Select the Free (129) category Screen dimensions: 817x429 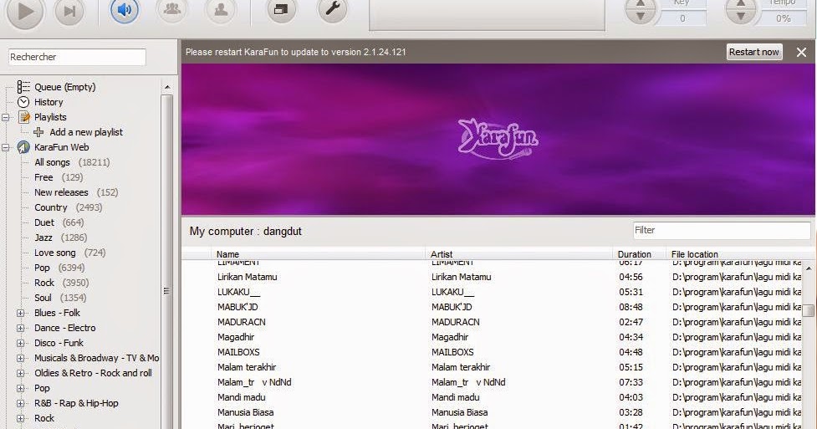[59, 178]
